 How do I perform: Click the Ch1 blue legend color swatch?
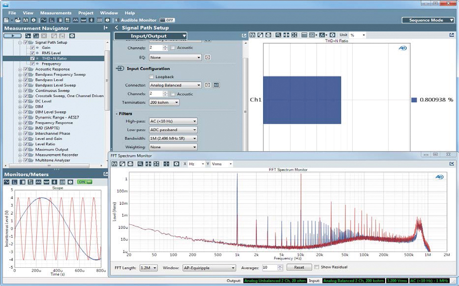point(414,100)
